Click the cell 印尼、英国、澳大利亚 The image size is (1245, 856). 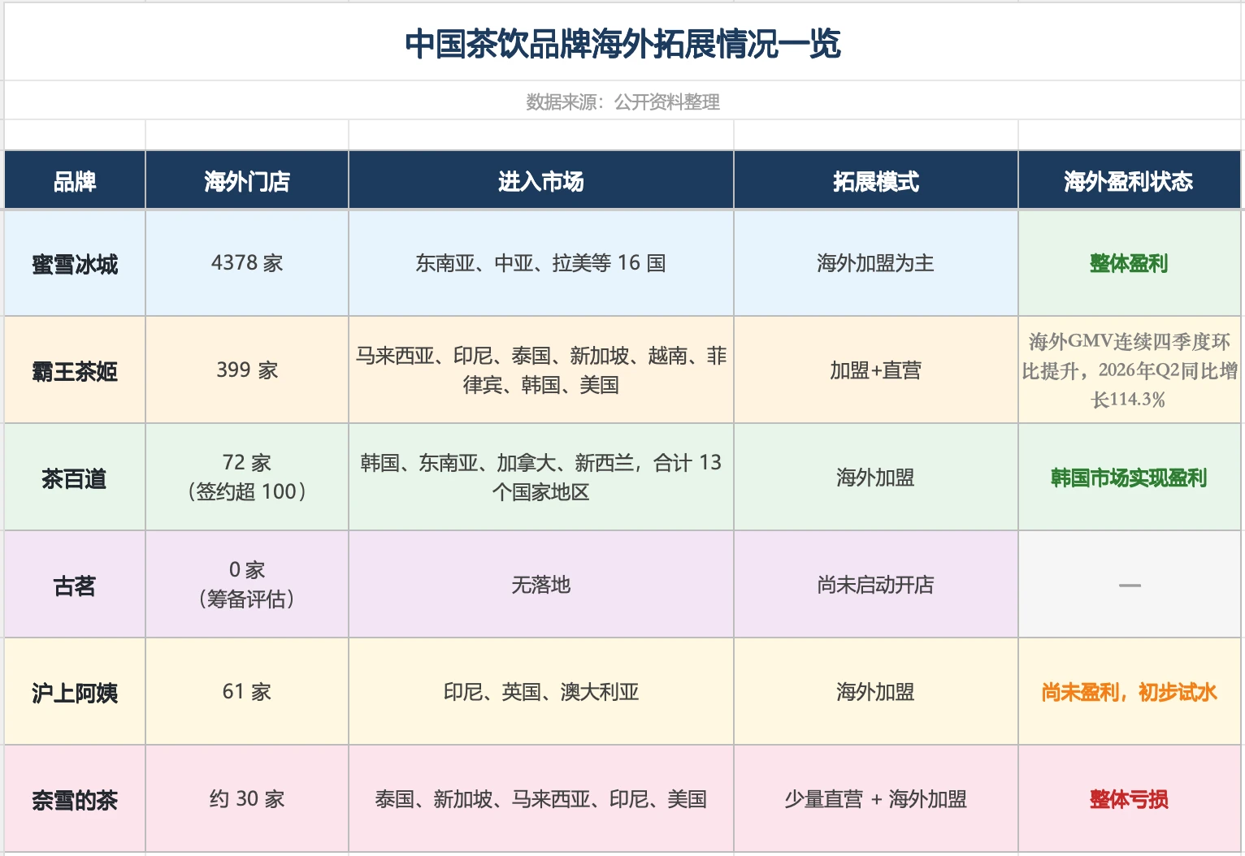coord(541,692)
